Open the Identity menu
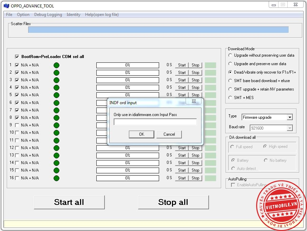 click(x=73, y=15)
